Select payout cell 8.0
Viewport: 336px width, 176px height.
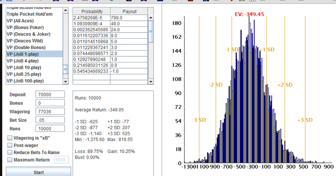point(129,35)
